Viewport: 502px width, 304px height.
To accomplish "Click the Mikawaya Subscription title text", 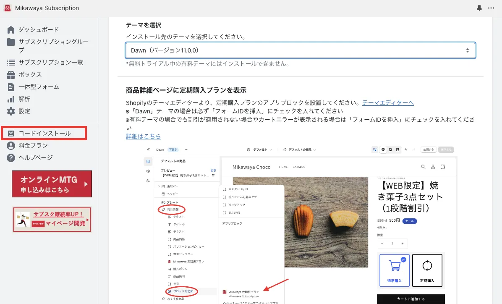I will 47,8.
